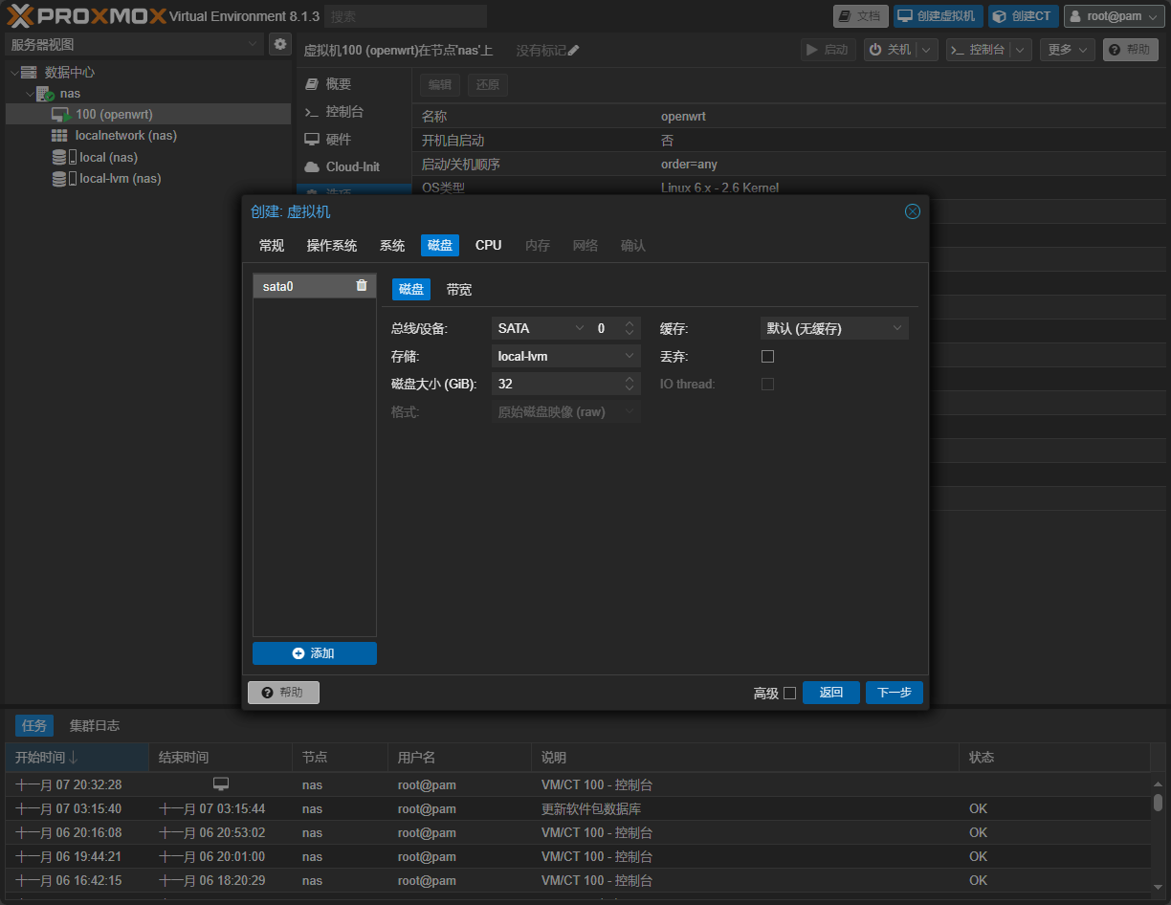
Task: Click the disk size input field
Action: pyautogui.click(x=557, y=384)
